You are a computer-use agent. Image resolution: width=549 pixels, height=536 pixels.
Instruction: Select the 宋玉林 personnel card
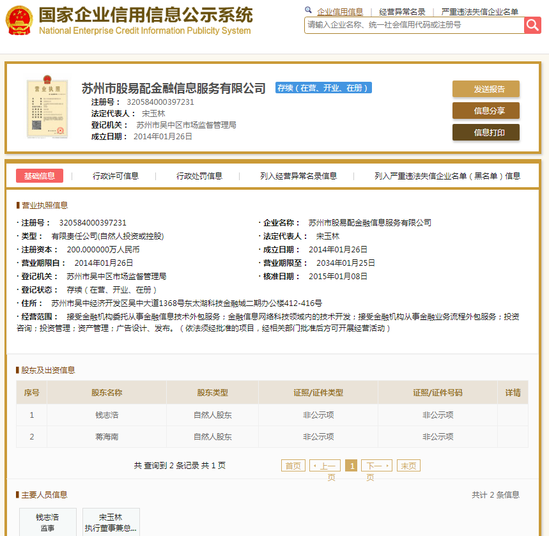point(111,522)
